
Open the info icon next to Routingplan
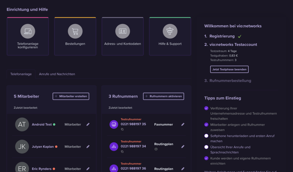pos(156,149)
